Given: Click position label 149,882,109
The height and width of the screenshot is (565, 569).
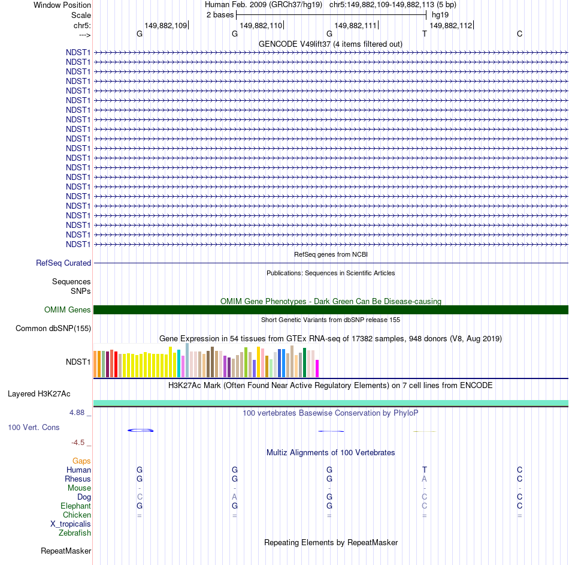Looking at the screenshot, I should tap(166, 25).
